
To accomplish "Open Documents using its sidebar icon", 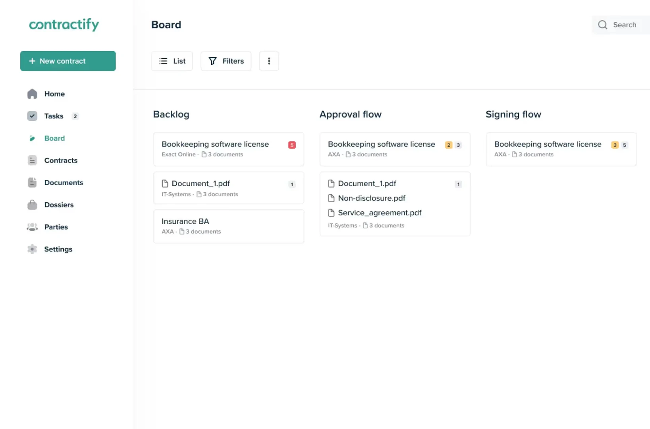I will [x=32, y=182].
